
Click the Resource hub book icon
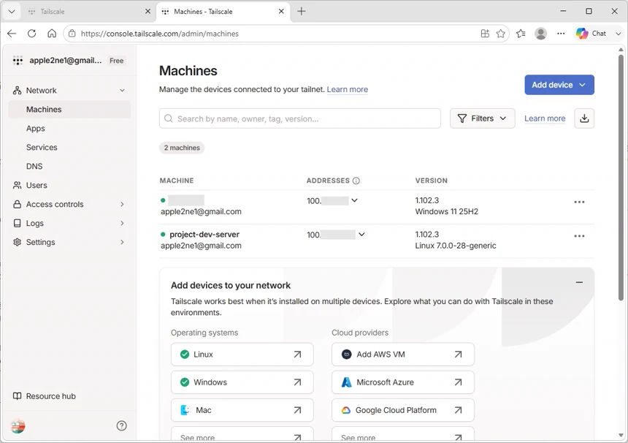click(18, 396)
